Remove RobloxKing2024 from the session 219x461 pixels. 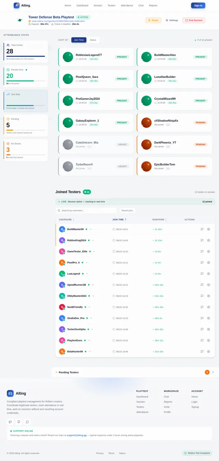pyautogui.click(x=208, y=240)
